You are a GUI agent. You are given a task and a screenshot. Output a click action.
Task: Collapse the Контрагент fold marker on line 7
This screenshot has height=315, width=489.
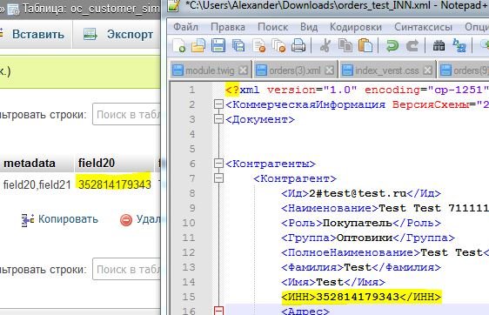click(x=219, y=178)
